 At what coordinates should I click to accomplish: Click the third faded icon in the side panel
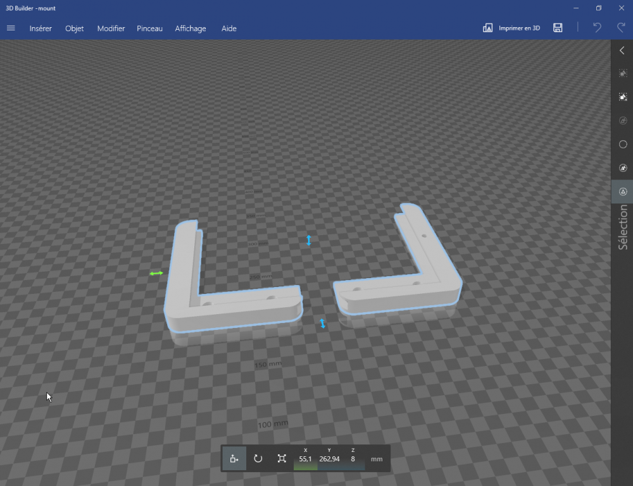[x=623, y=121]
